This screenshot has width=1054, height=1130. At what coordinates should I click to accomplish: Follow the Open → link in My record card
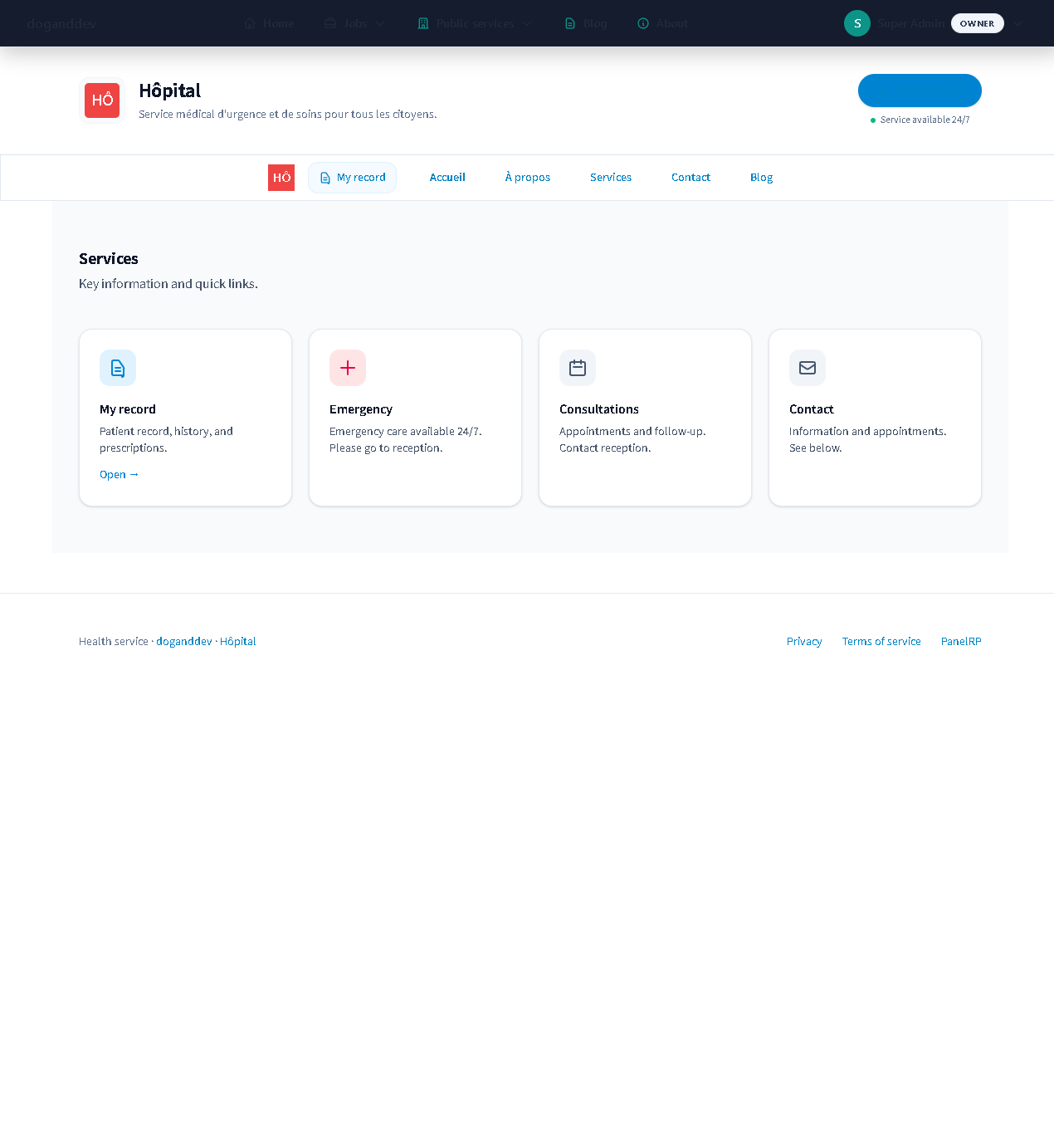click(x=120, y=475)
